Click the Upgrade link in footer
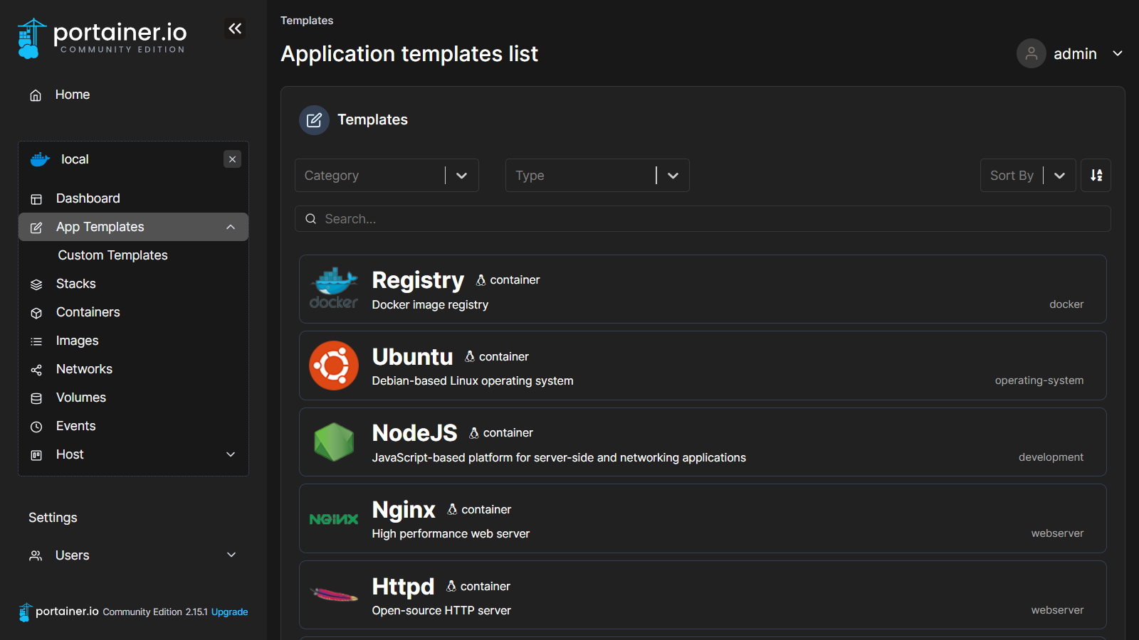This screenshot has height=640, width=1139. point(229,612)
